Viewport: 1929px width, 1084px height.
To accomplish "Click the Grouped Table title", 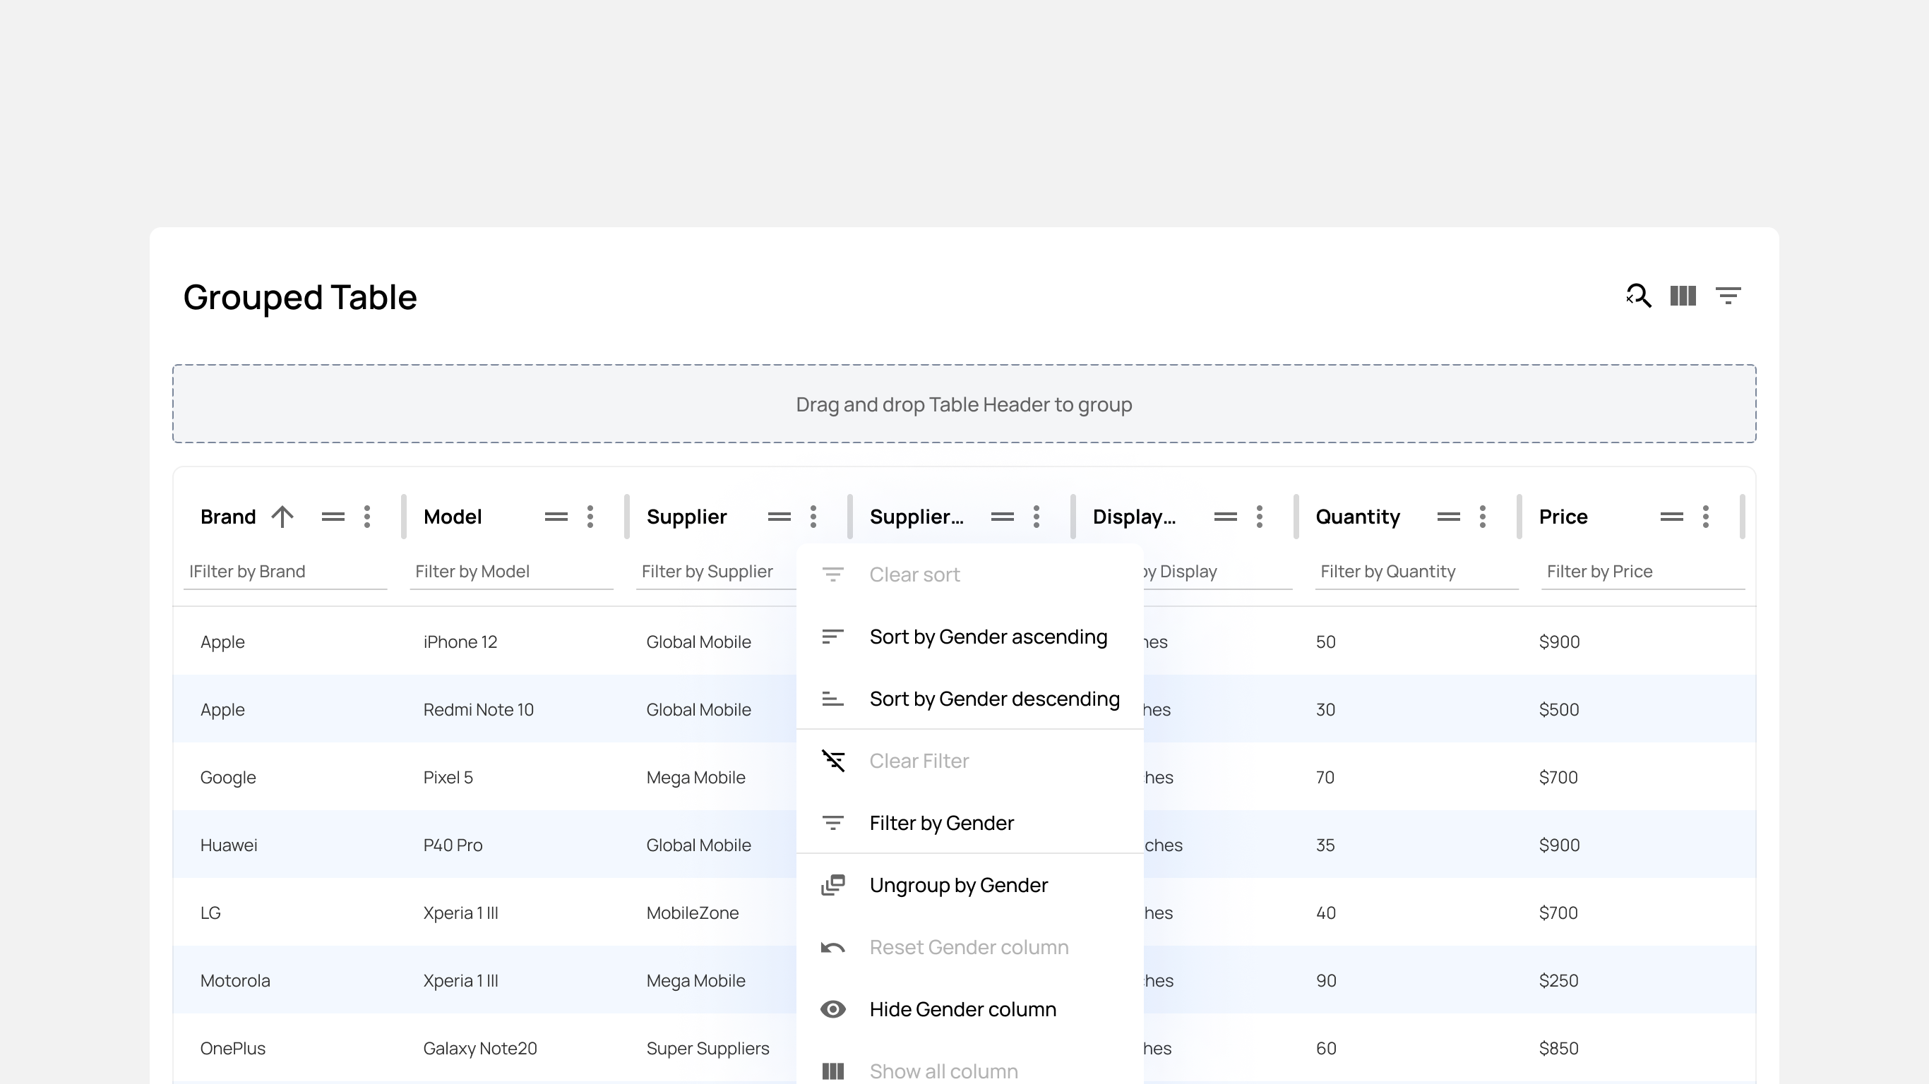I will click(299, 297).
